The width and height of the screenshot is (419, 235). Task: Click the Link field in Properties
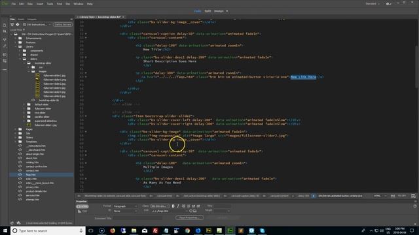[169, 211]
